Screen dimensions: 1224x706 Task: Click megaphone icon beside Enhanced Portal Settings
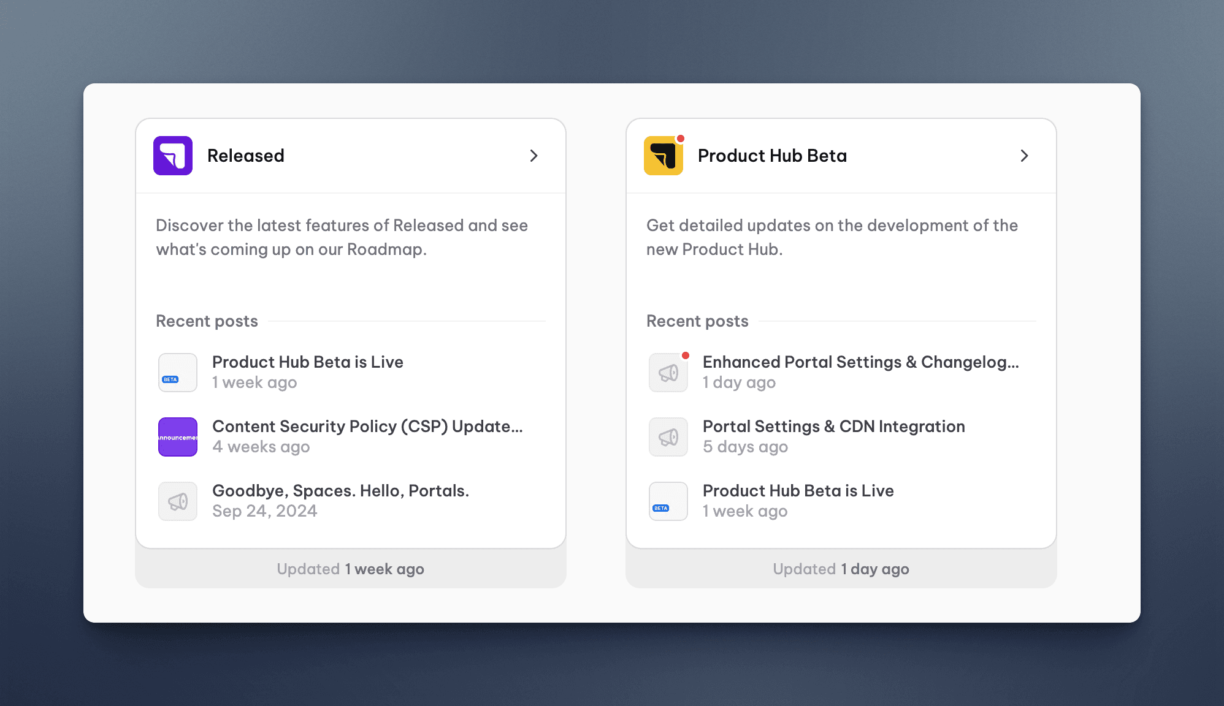pyautogui.click(x=668, y=373)
